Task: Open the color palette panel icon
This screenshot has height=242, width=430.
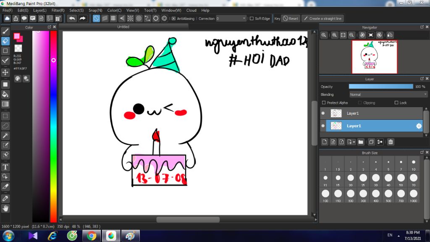Action: (18, 79)
